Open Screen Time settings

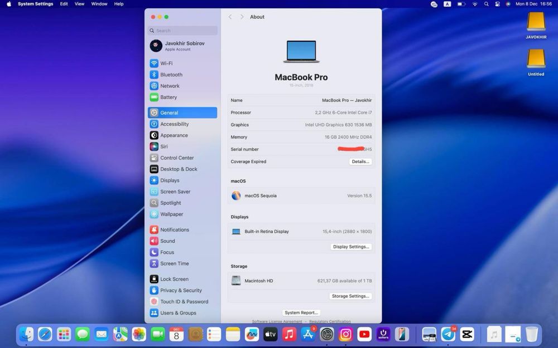(x=182, y=263)
